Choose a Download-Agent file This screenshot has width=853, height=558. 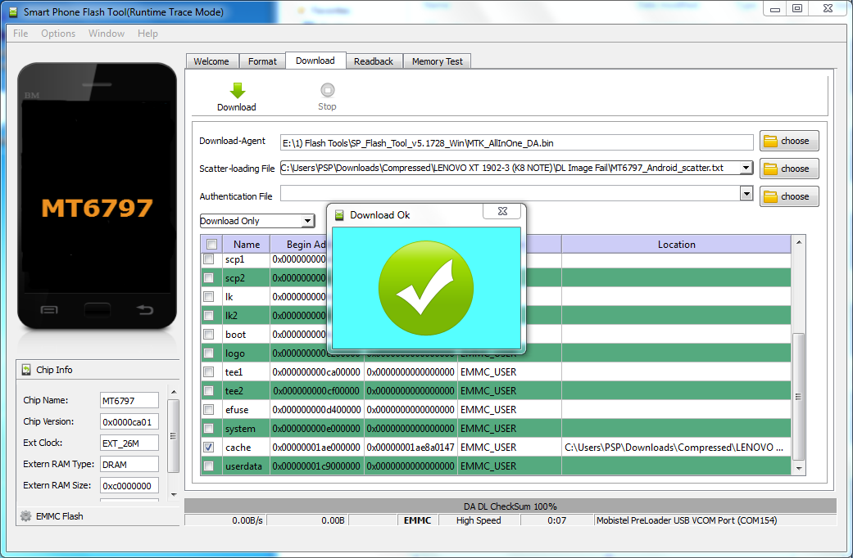789,142
